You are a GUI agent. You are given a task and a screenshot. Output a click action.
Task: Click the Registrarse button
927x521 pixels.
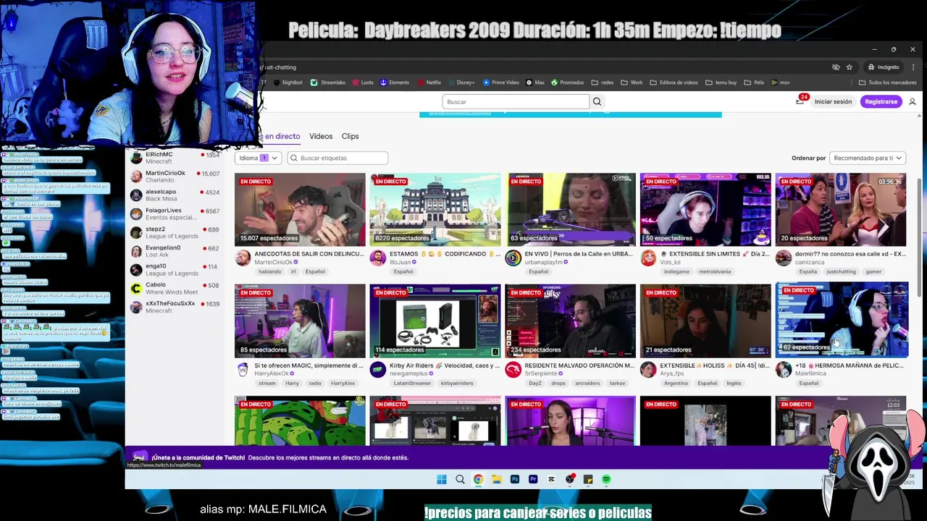tap(881, 102)
